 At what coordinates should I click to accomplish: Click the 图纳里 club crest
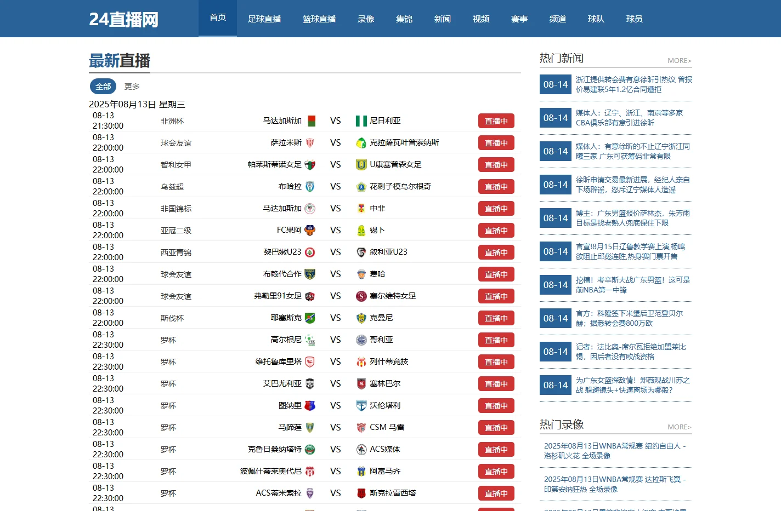coord(310,405)
